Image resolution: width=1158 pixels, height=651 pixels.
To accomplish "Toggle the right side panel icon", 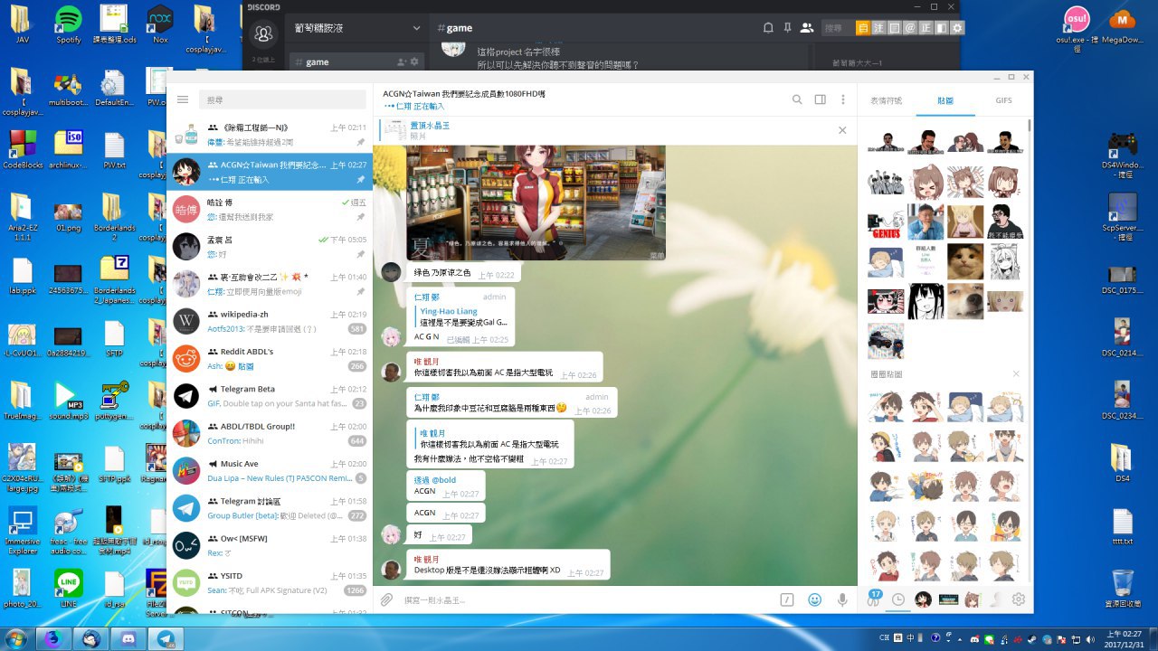I will pos(820,99).
